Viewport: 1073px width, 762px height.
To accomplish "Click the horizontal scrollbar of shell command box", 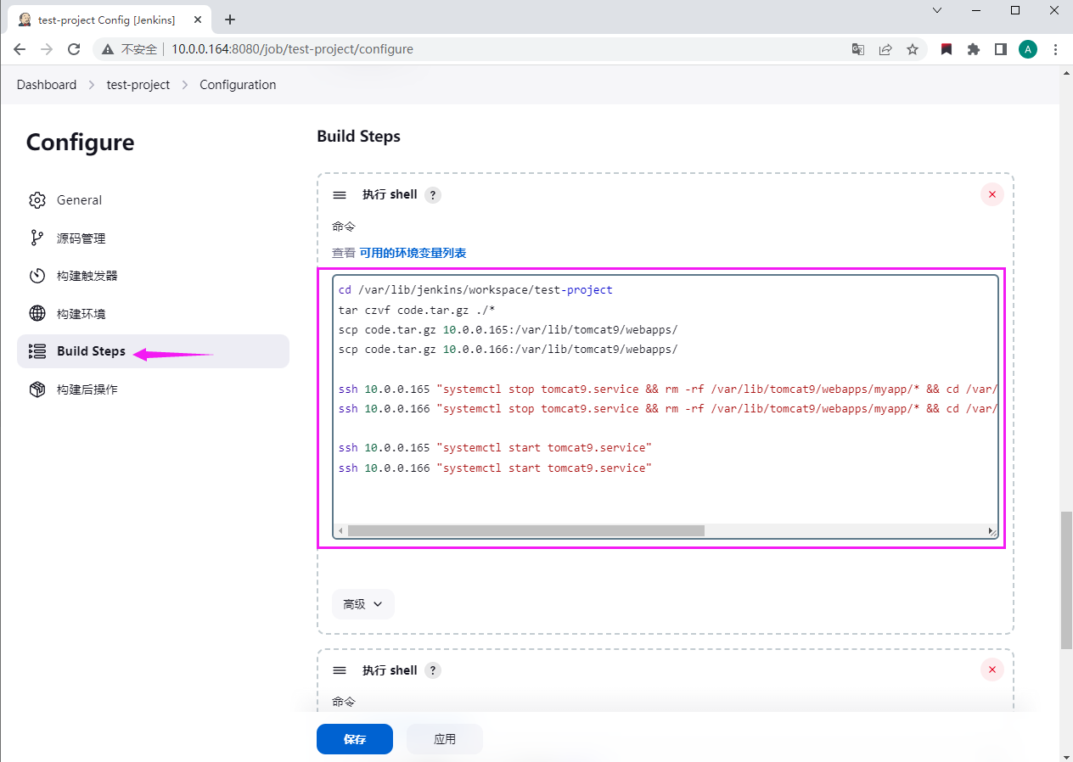I will pos(525,530).
